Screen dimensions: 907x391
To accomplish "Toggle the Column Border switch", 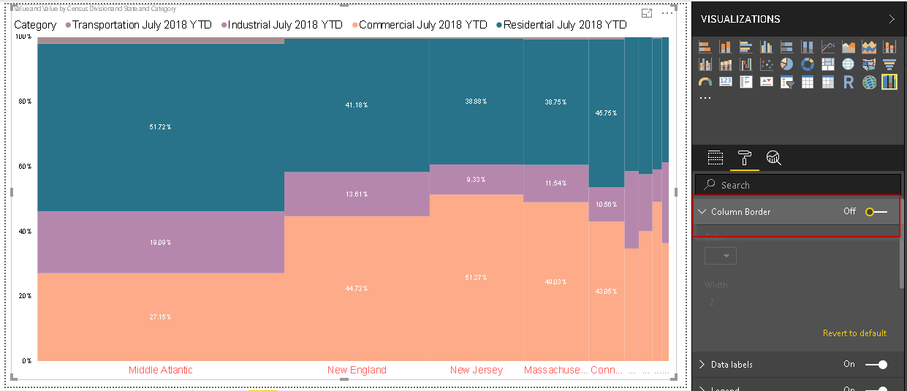I will tap(876, 212).
